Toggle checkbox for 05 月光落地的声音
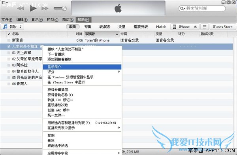 [9, 77]
